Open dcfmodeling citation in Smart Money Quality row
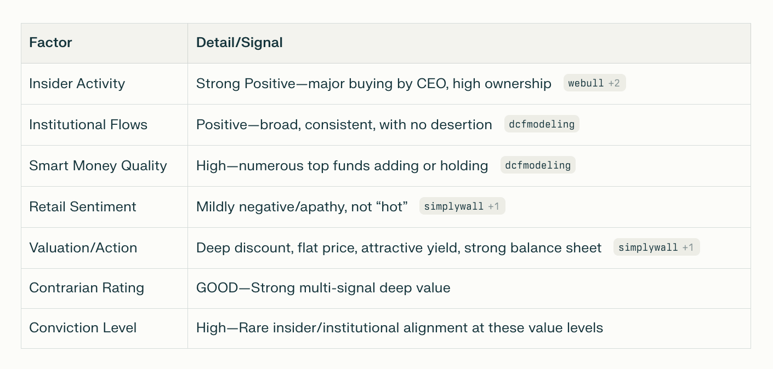Screen dimensions: 773x369 click(x=538, y=165)
